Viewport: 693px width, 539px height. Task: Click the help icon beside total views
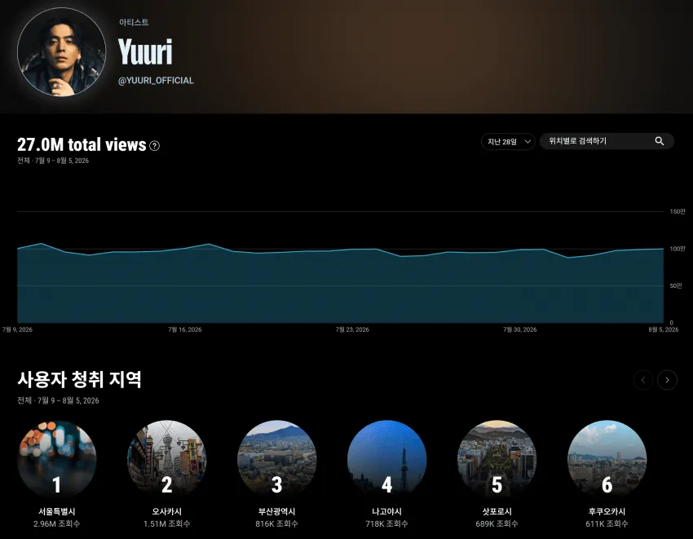coord(154,145)
